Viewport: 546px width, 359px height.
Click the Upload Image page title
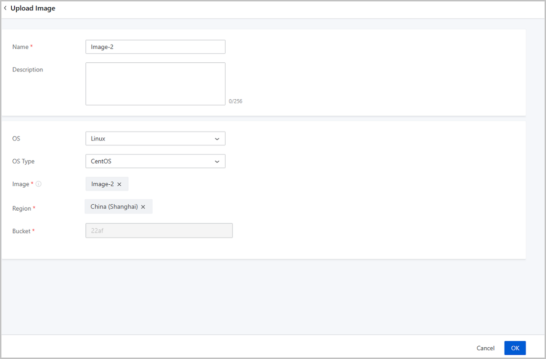click(x=33, y=8)
